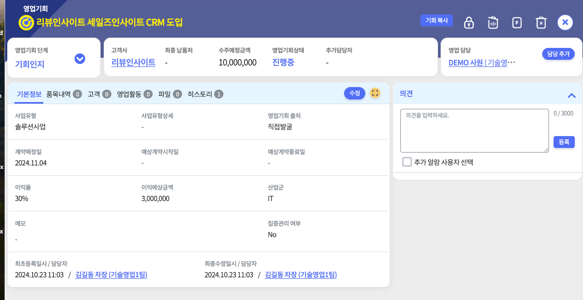
Task: Click the orange fullscreen expand icon
Action: (375, 93)
